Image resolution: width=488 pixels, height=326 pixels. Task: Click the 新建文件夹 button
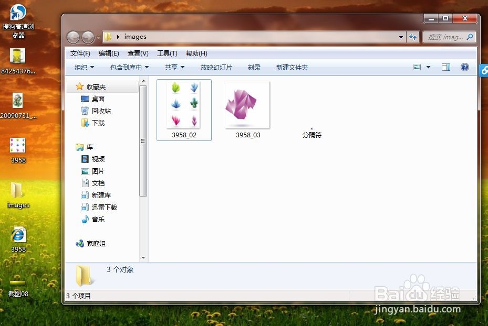(292, 67)
